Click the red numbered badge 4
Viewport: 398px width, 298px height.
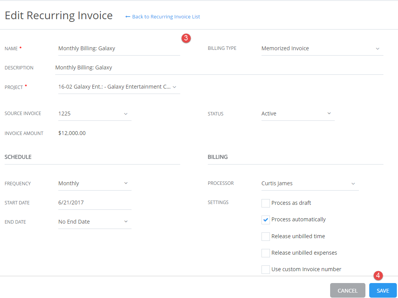(x=378, y=275)
